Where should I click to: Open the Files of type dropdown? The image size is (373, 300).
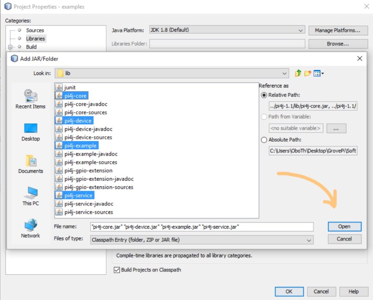(309, 240)
